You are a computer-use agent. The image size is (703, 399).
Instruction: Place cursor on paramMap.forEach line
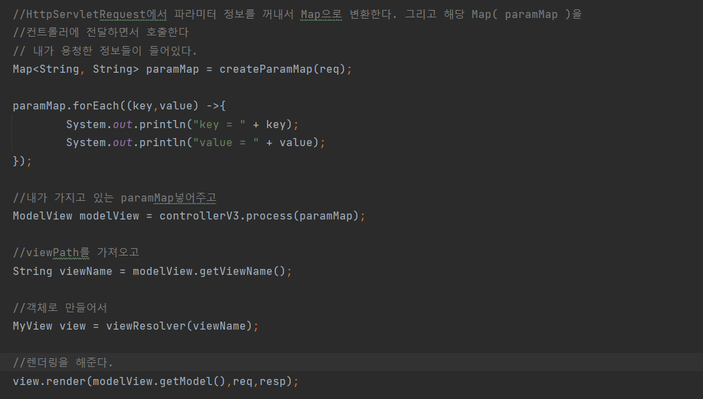click(x=119, y=106)
